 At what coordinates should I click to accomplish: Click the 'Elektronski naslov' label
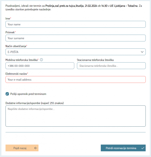pos(16,74)
